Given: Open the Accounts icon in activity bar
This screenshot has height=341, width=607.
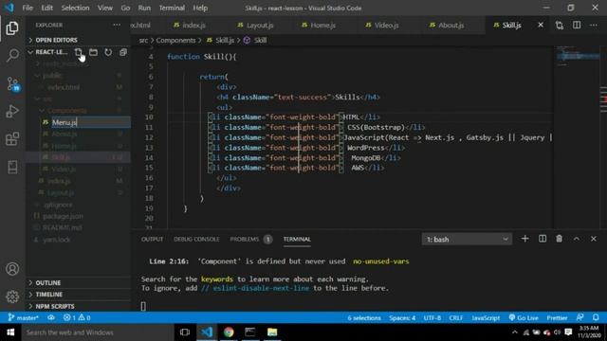Looking at the screenshot, I should click(x=12, y=269).
